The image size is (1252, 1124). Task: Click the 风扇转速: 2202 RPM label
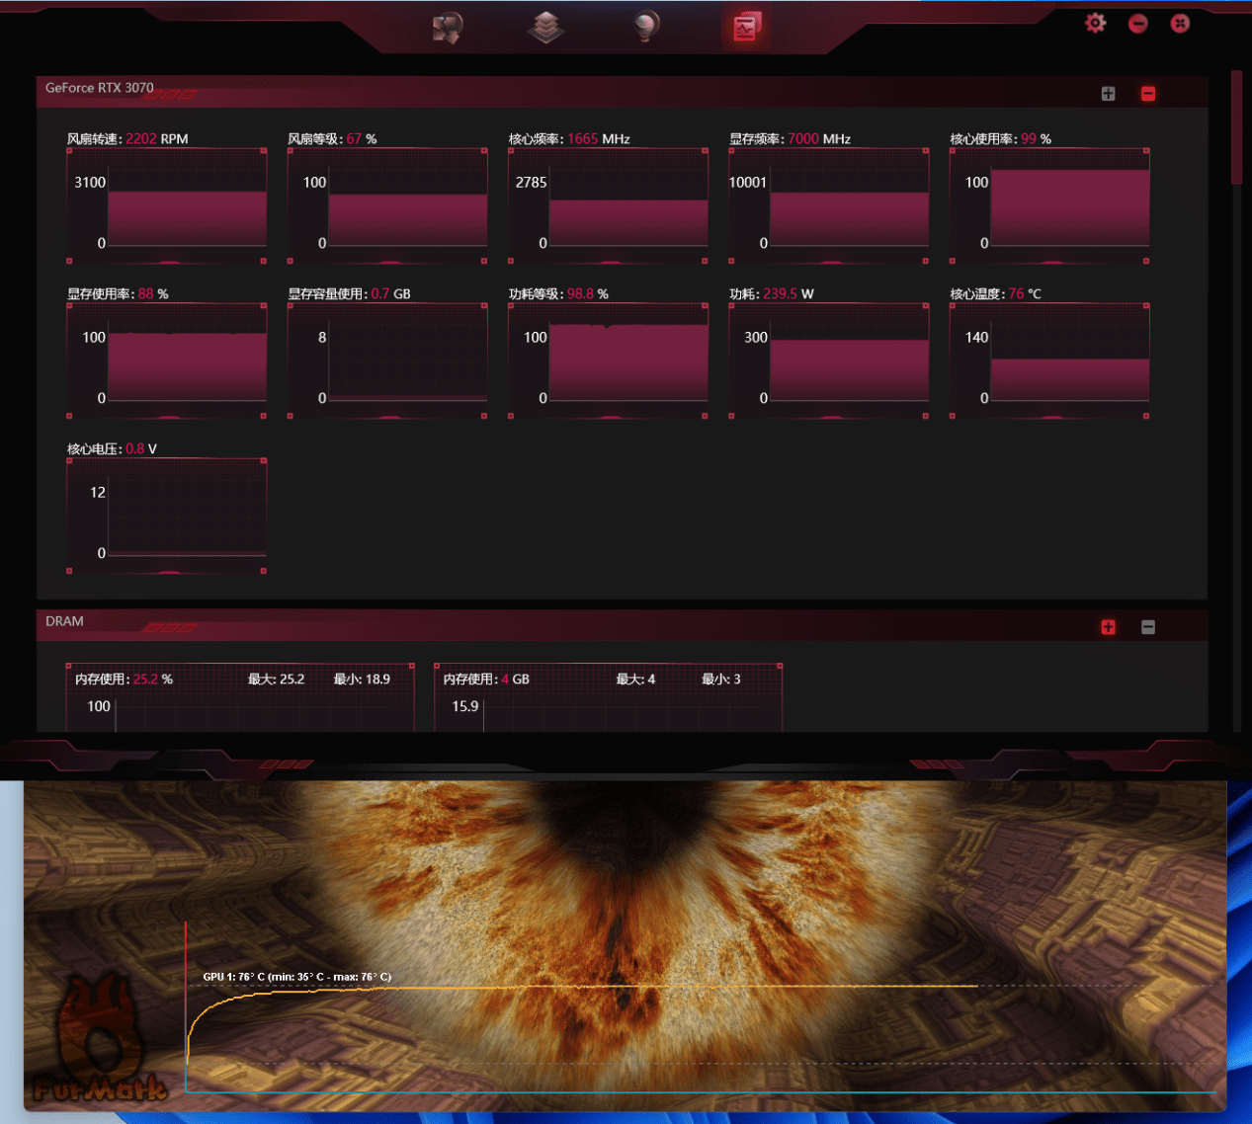point(127,139)
